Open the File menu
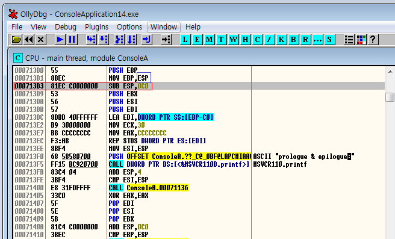The image size is (395, 239). [x=17, y=26]
